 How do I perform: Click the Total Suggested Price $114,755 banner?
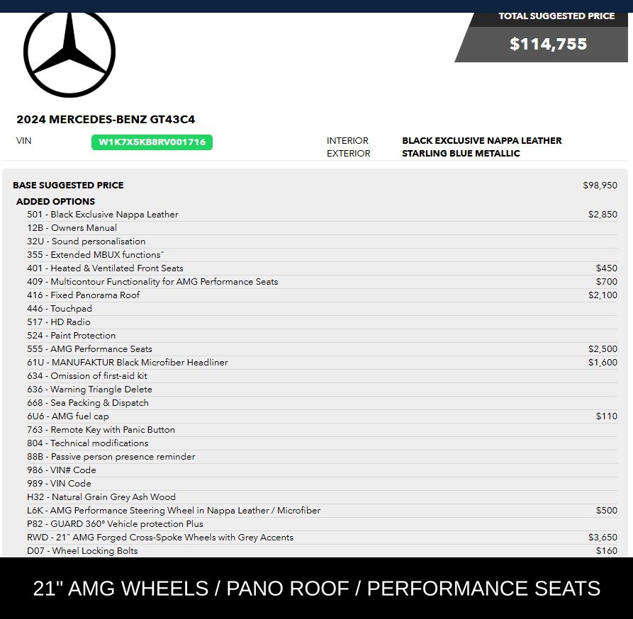tap(542, 37)
